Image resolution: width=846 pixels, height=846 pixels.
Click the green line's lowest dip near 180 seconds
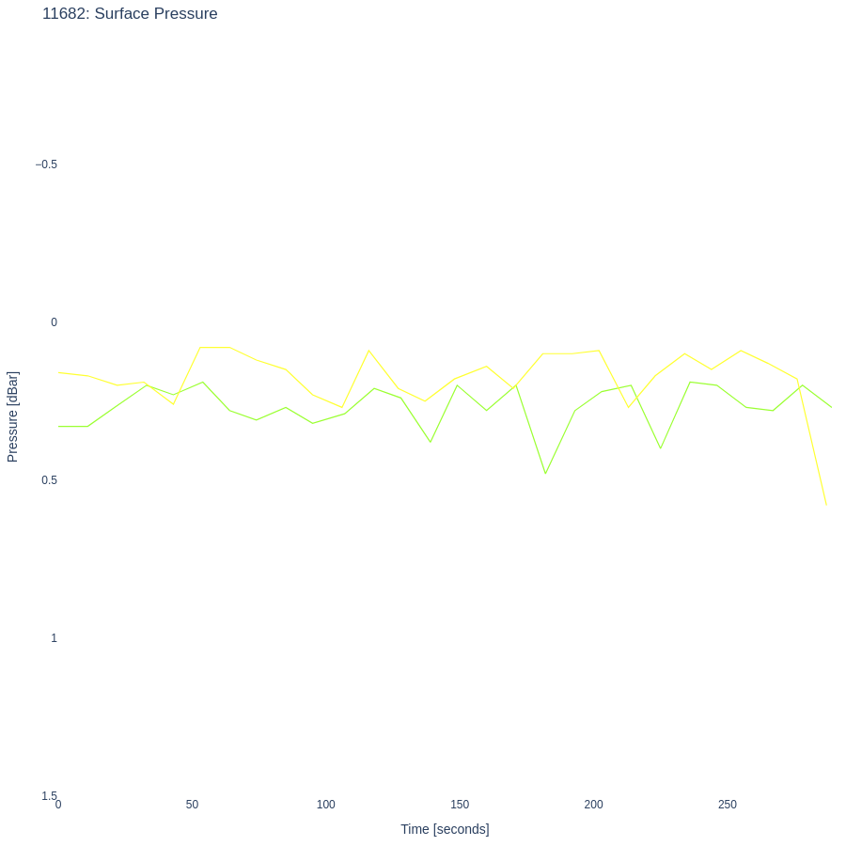pyautogui.click(x=545, y=473)
